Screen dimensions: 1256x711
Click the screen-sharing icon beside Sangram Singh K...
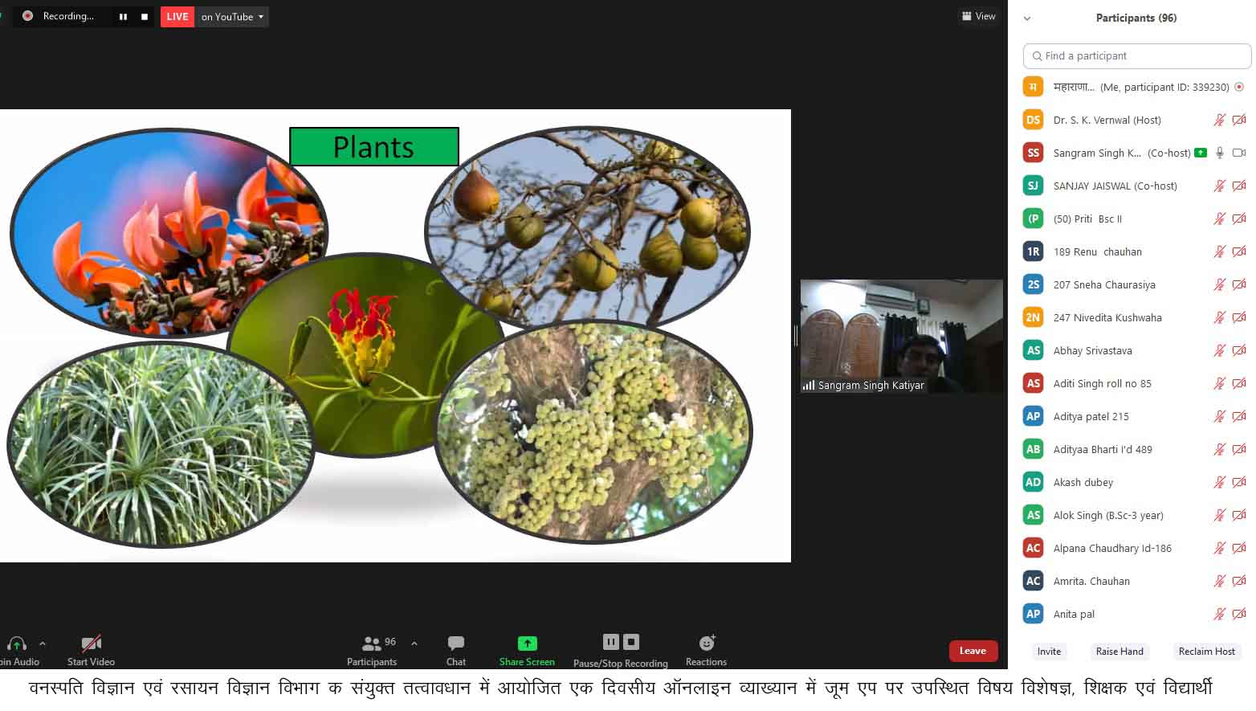[x=1201, y=153]
